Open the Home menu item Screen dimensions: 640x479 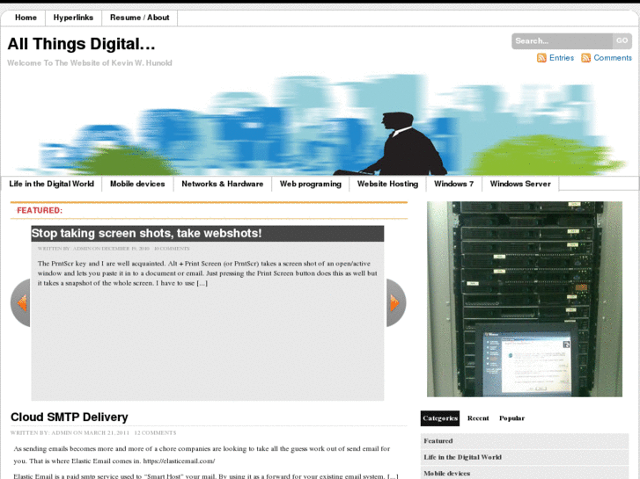(26, 18)
